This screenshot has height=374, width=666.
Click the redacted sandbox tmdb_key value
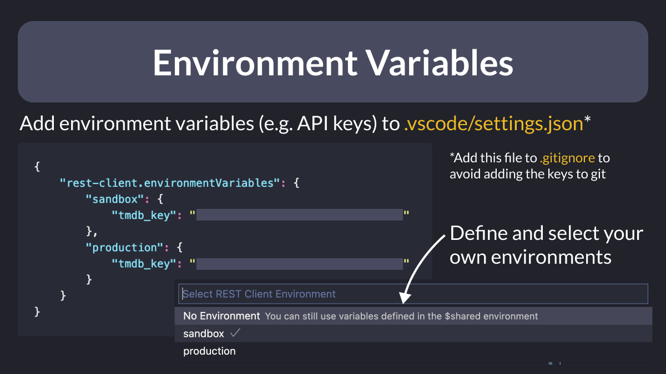click(x=299, y=215)
